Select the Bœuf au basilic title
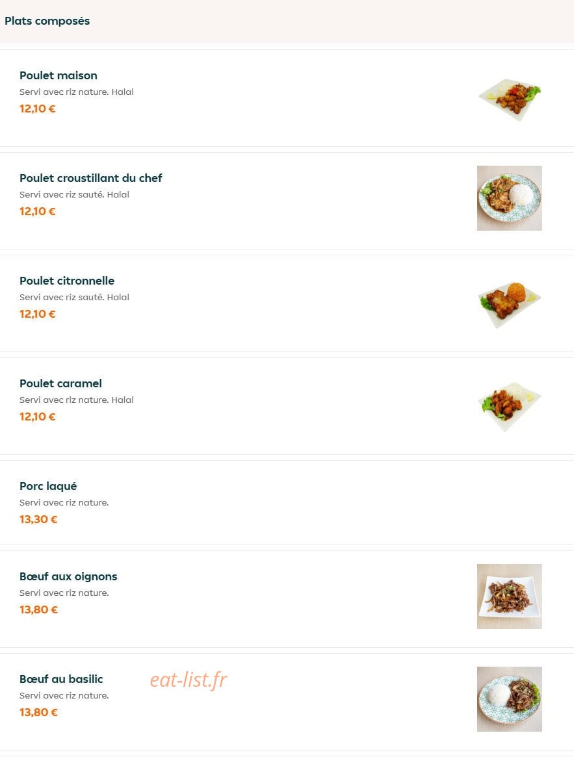 click(x=61, y=679)
